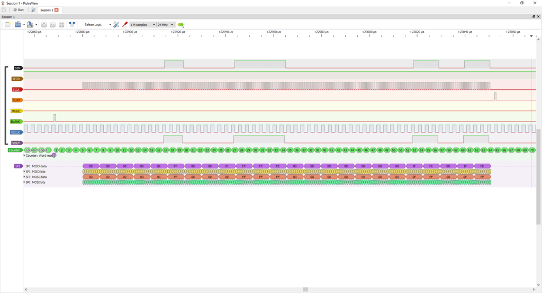Viewport: 542px width, 293px height.
Task: Click the zoom-to-fit icon
Action: pos(61,25)
